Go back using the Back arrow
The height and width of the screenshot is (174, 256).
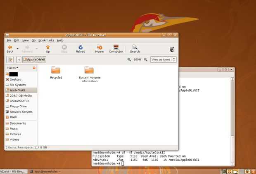coord(10,49)
